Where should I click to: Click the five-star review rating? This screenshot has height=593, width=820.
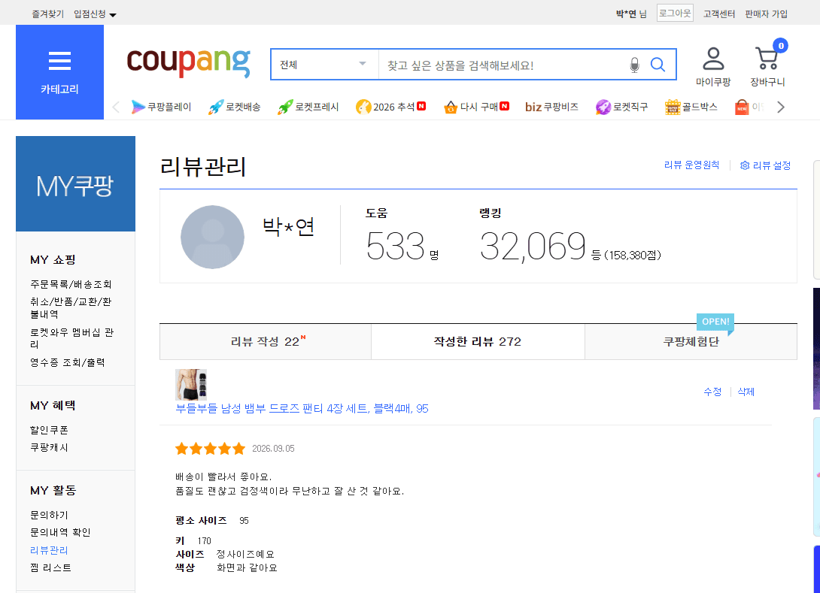click(x=210, y=448)
